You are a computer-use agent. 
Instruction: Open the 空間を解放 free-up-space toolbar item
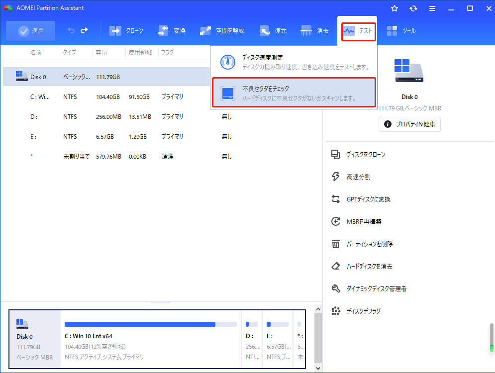222,31
